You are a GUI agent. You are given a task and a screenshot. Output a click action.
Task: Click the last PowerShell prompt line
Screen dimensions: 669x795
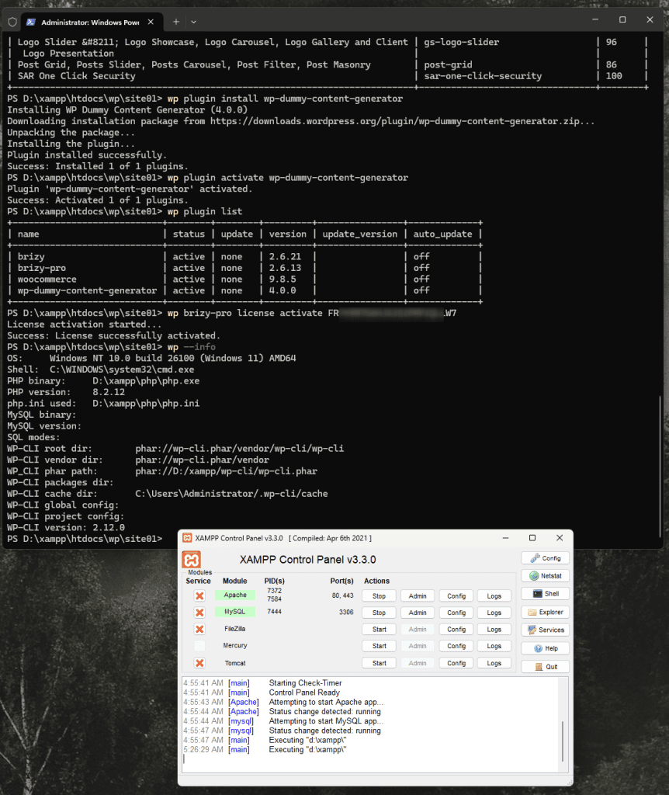coord(85,539)
